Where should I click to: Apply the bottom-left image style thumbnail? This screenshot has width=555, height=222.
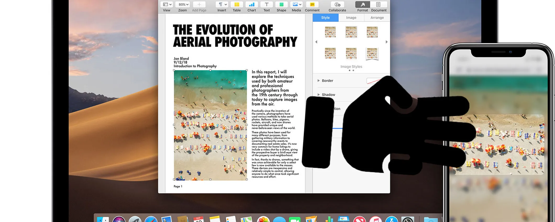(x=330, y=53)
